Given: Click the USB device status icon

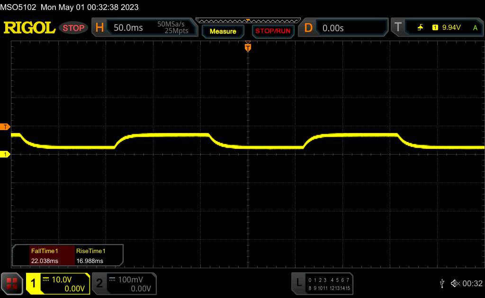Looking at the screenshot, I should [x=442, y=283].
